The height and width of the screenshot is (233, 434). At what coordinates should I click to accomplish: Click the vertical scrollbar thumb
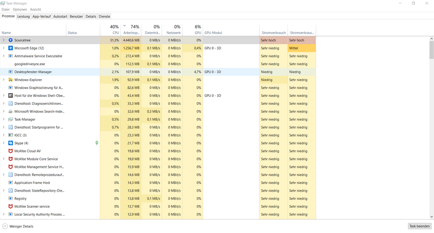pos(431,50)
